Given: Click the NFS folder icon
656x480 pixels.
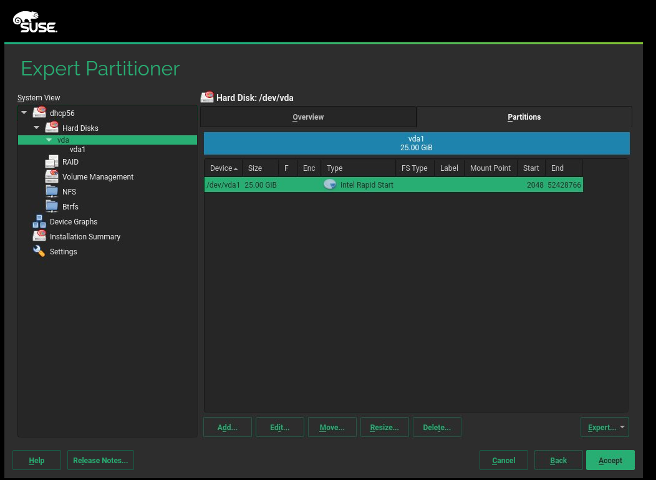Looking at the screenshot, I should click(52, 192).
